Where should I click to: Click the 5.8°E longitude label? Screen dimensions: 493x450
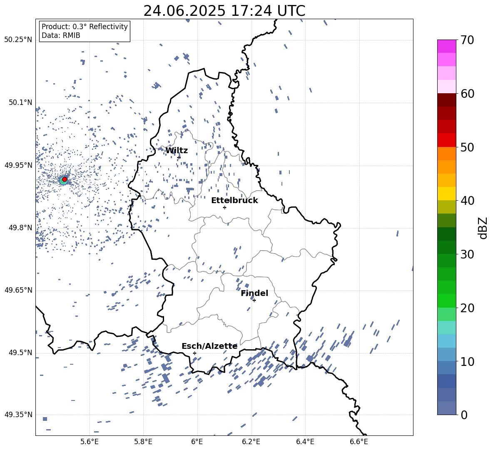[143, 442]
